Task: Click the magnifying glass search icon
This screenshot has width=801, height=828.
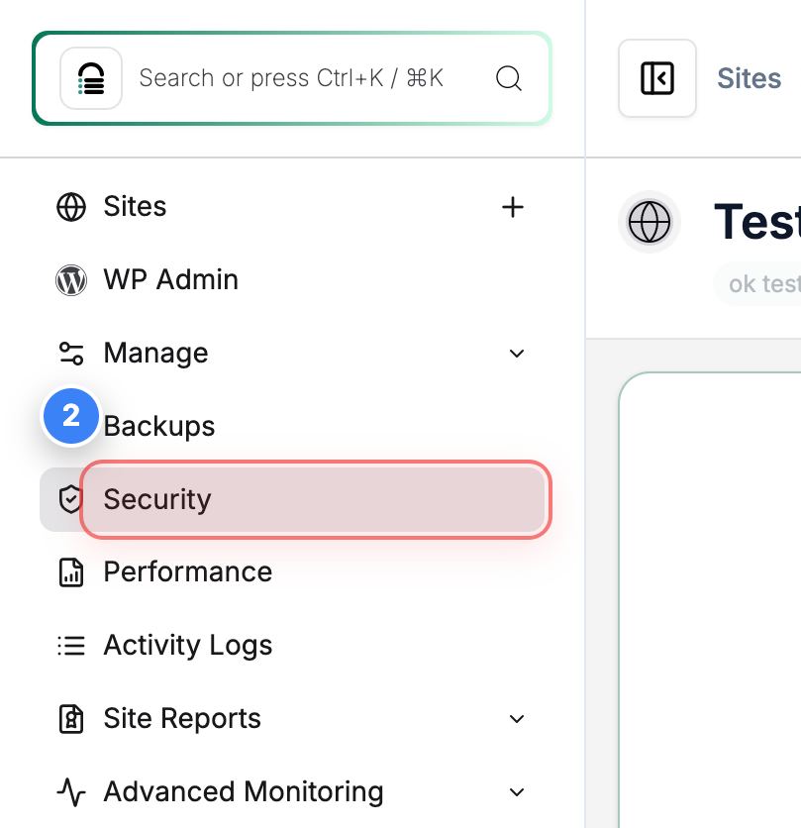Action: pyautogui.click(x=509, y=78)
